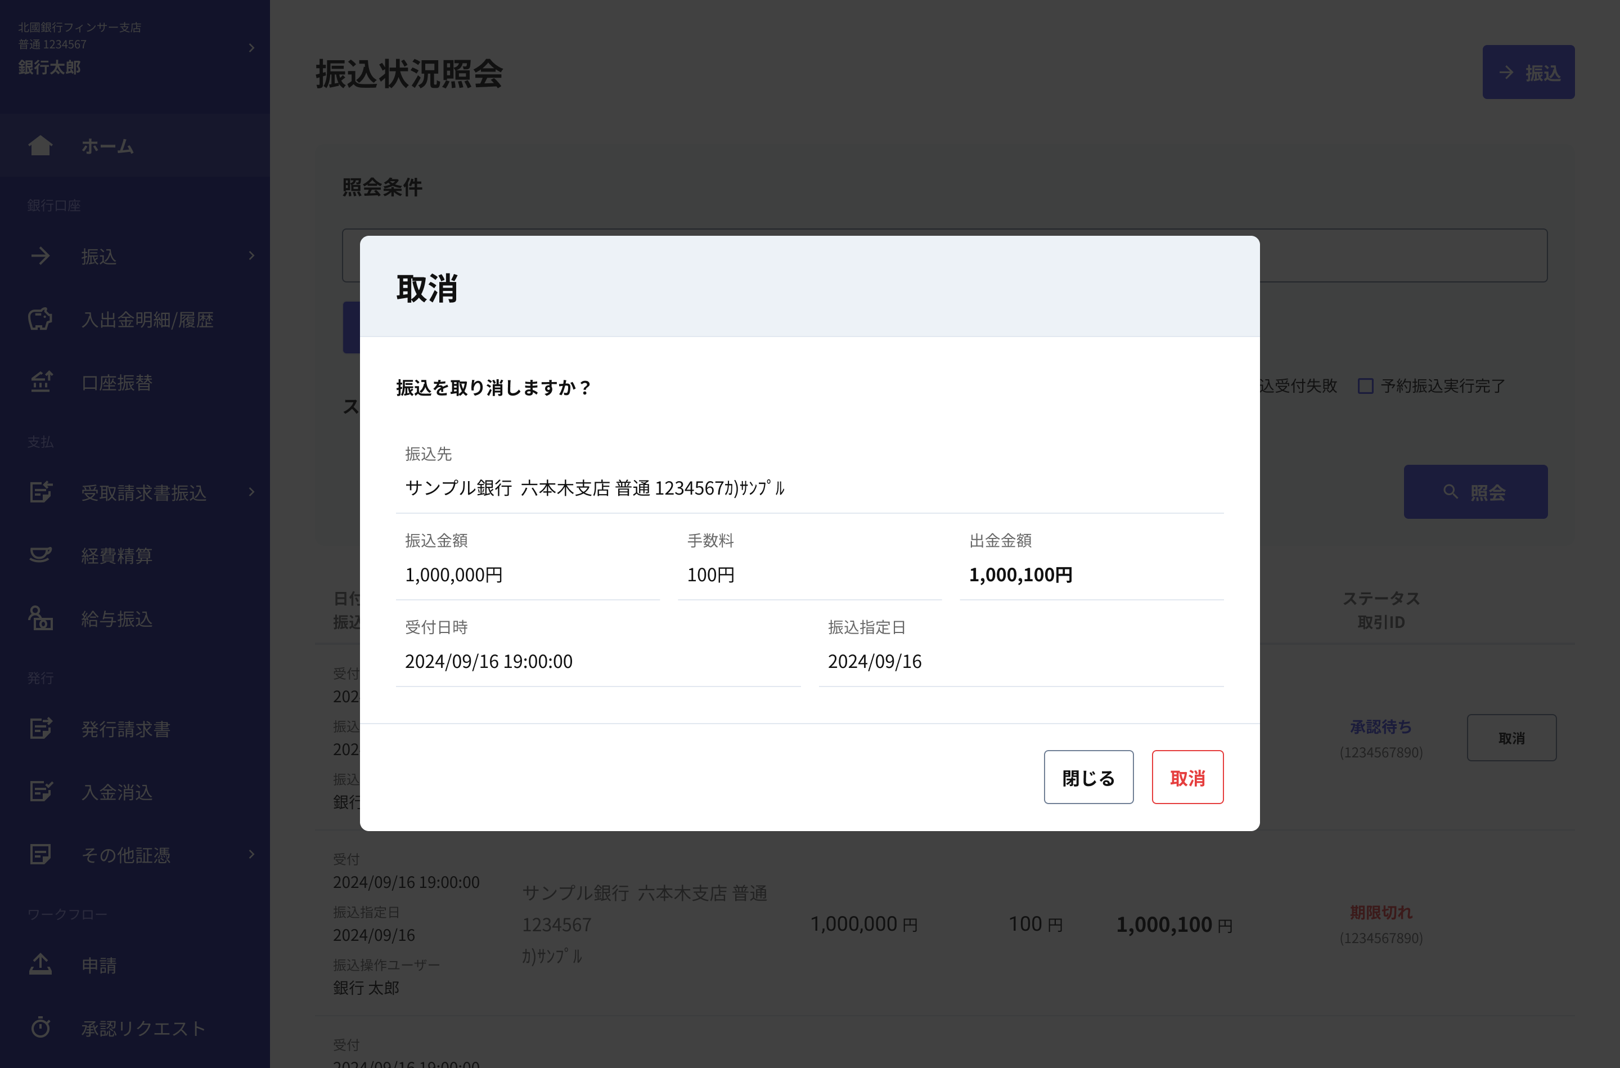Expand the その他証憑 submenu chevron
Viewport: 1620px width, 1068px height.
251,854
